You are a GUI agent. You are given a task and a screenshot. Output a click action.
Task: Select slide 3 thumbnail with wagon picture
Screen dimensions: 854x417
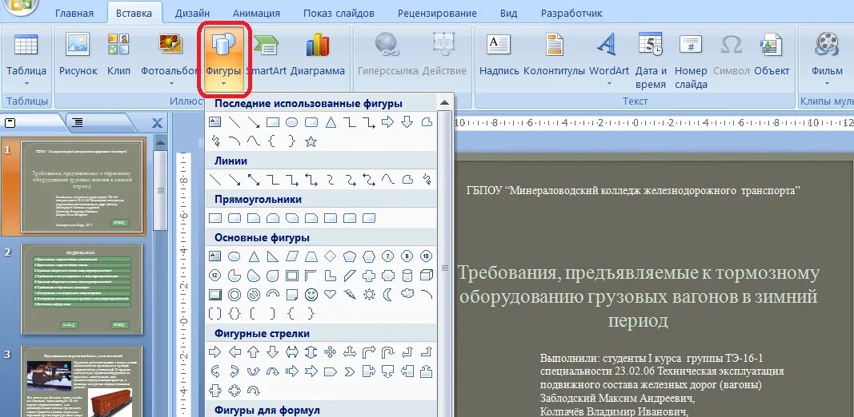point(82,381)
